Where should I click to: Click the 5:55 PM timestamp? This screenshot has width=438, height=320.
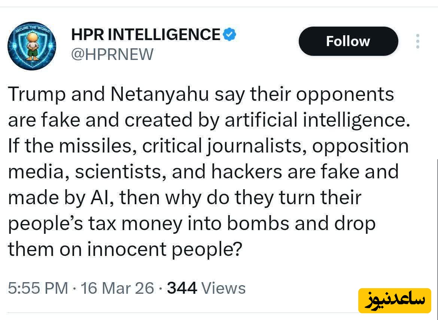38,288
